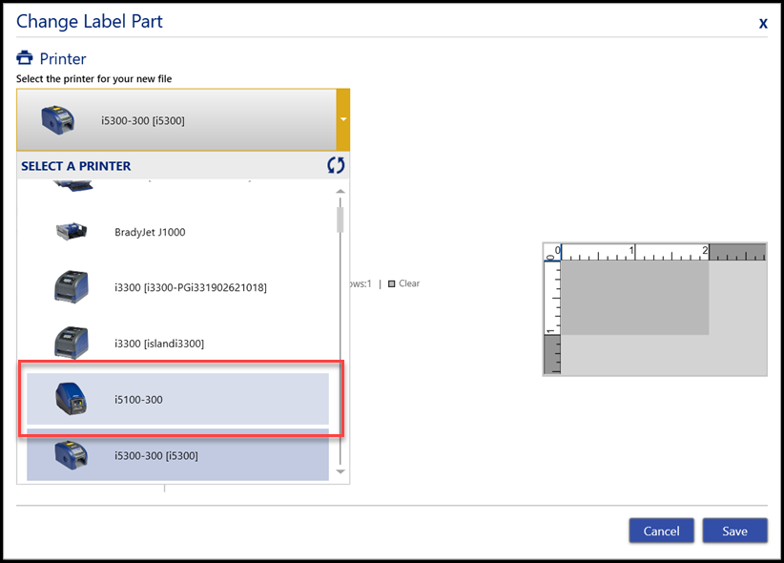Select the i5100-300 printer icon
784x563 pixels.
[x=72, y=399]
